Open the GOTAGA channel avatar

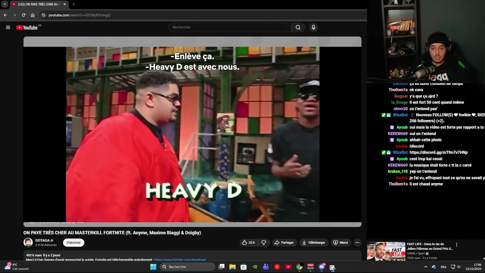[x=28, y=243]
